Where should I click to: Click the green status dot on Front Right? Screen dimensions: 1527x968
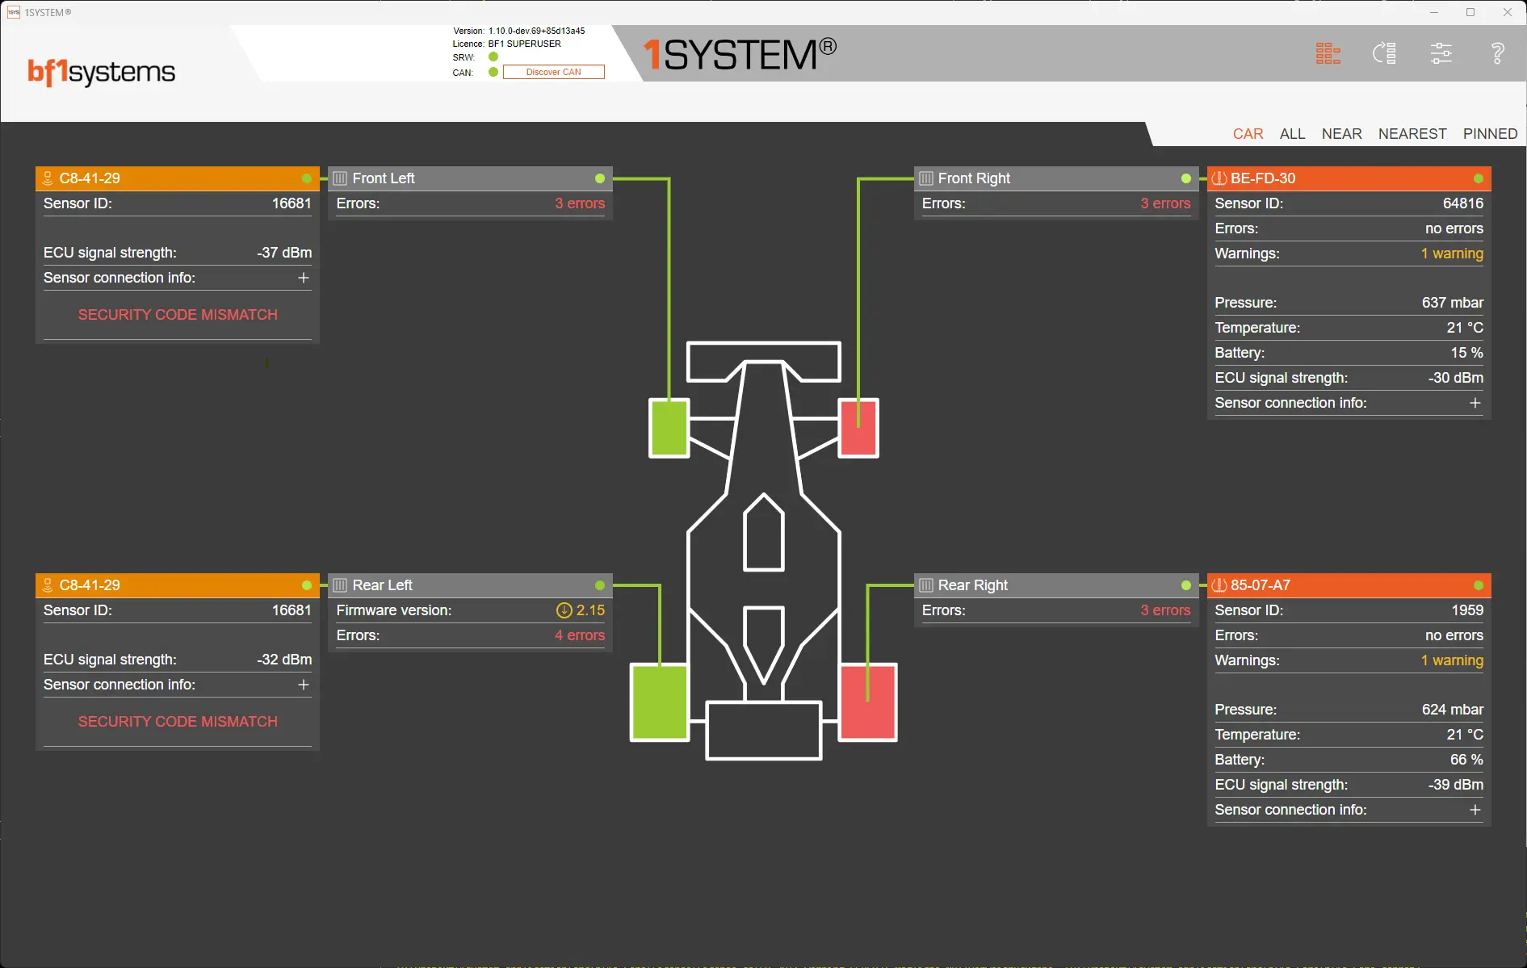click(x=1185, y=178)
